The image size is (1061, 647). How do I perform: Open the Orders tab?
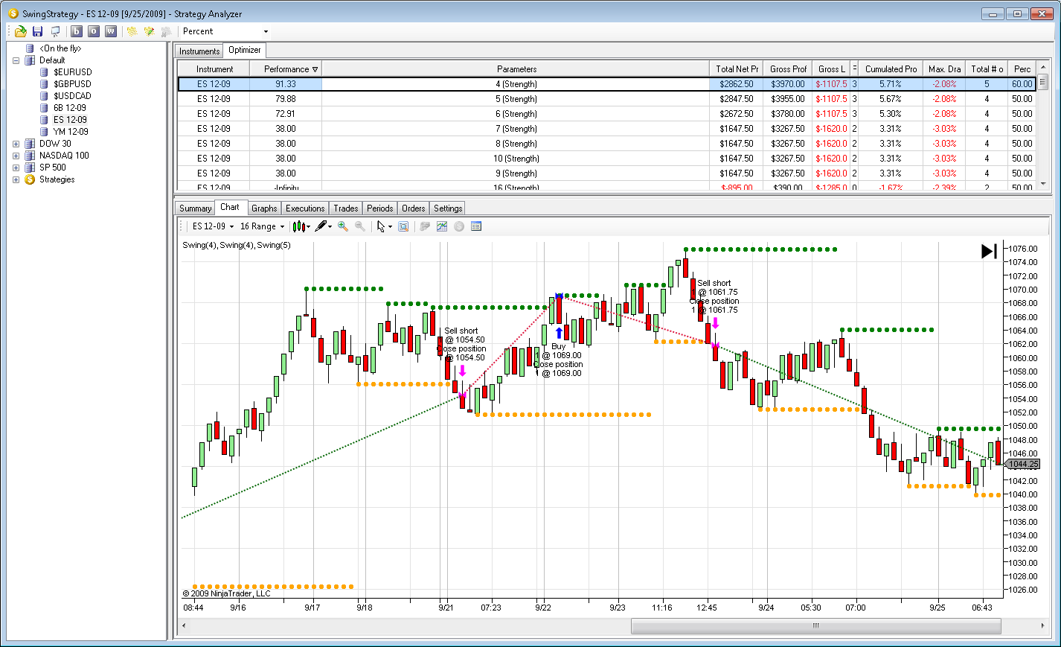[414, 208]
